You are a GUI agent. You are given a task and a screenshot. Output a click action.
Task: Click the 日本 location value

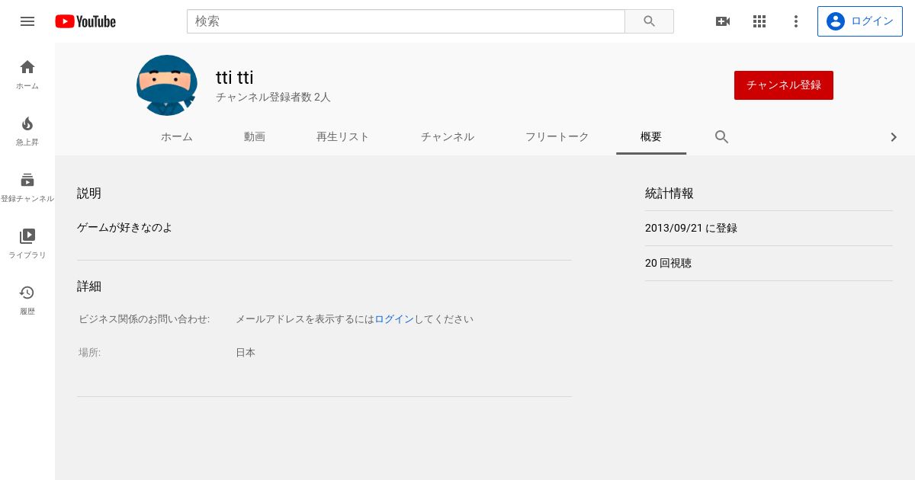pyautogui.click(x=246, y=353)
